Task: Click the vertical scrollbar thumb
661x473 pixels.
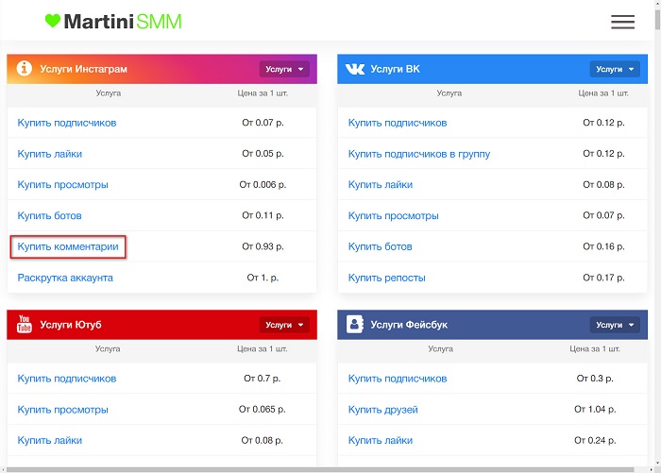Action: [x=657, y=20]
